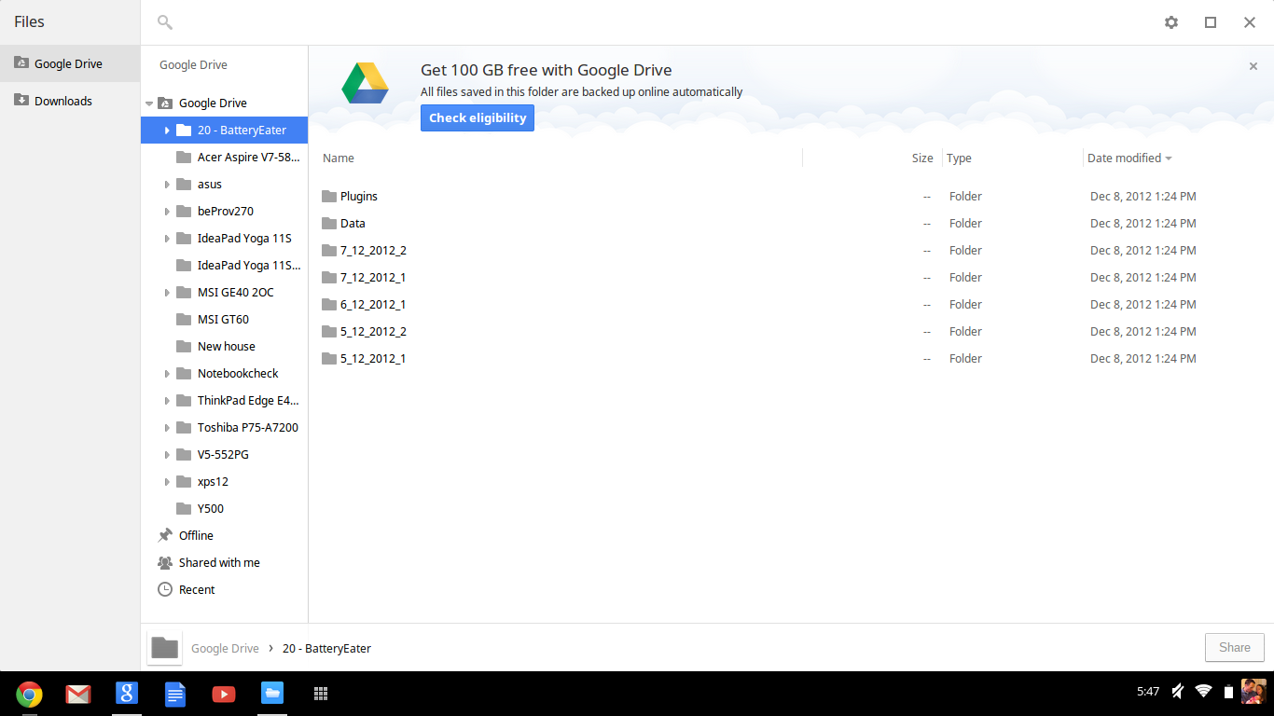Expand the xps12 folder in tree

tap(167, 482)
